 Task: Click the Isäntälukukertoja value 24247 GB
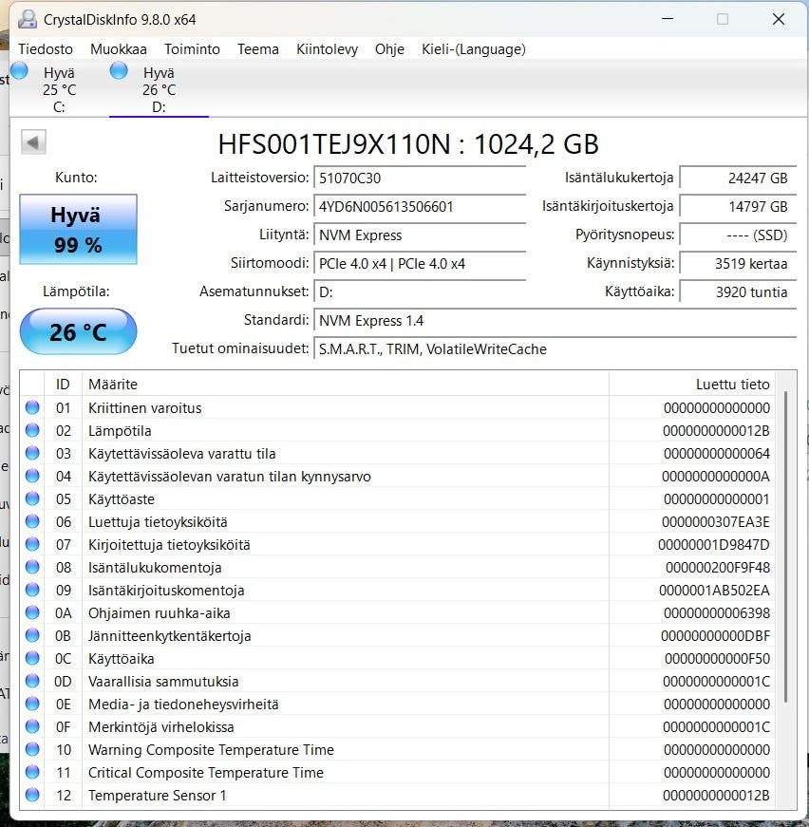[x=738, y=178]
